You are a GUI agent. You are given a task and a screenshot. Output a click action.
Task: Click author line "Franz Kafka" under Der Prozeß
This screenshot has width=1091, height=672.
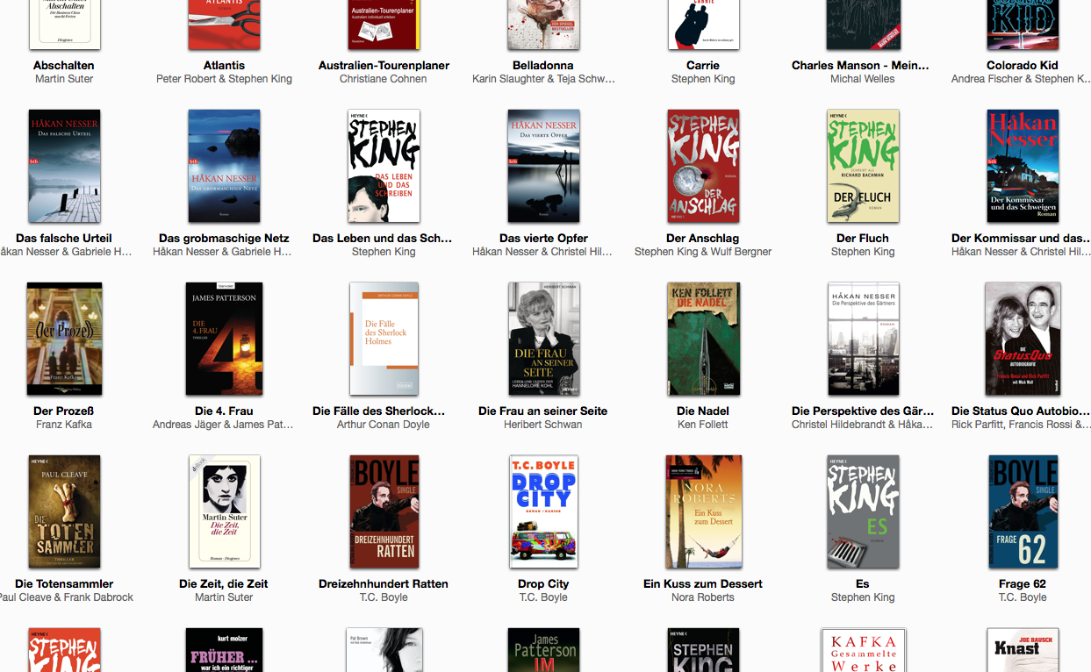(64, 425)
